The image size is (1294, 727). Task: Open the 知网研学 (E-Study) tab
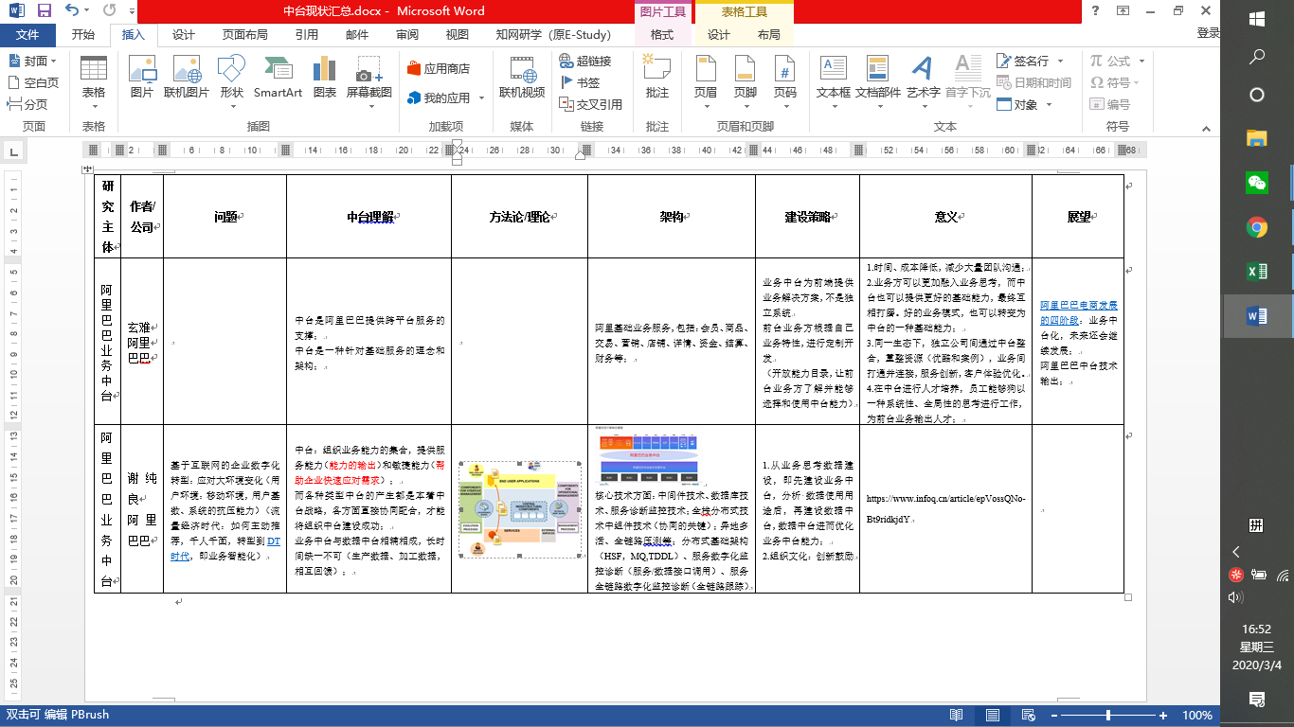pyautogui.click(x=554, y=34)
